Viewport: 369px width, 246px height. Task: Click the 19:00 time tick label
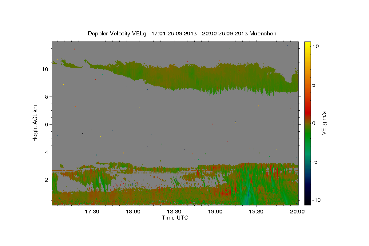(215, 212)
